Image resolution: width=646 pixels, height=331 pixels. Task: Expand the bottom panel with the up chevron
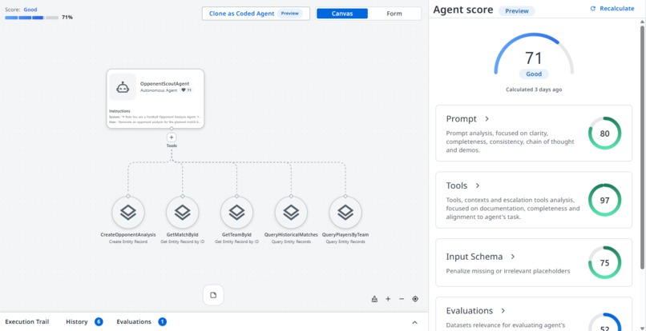point(415,322)
